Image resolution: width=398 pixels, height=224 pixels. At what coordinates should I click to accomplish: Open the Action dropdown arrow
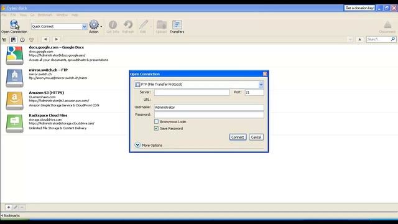click(101, 26)
